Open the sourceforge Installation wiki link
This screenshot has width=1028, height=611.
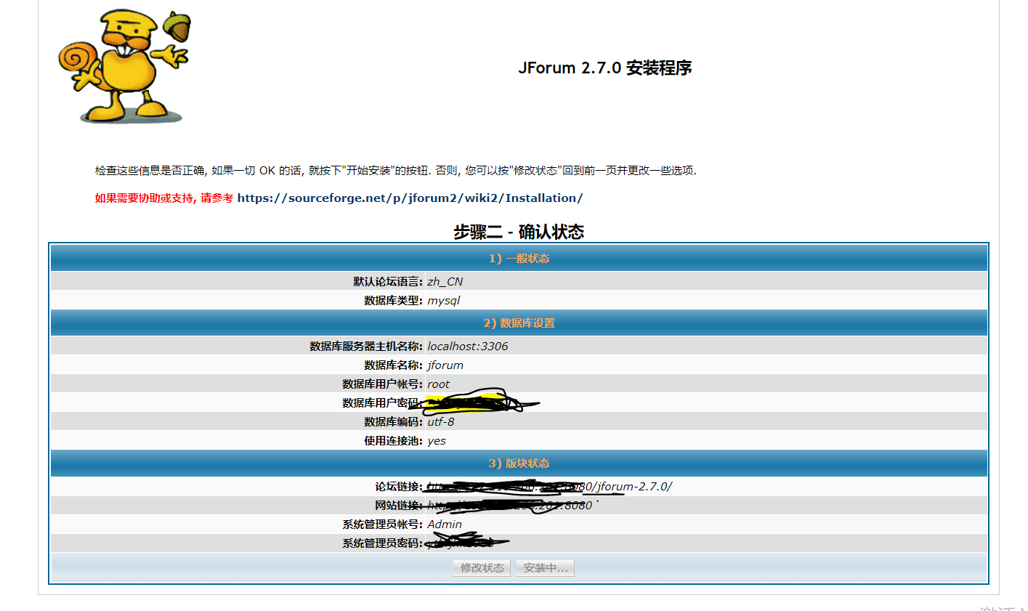point(410,198)
